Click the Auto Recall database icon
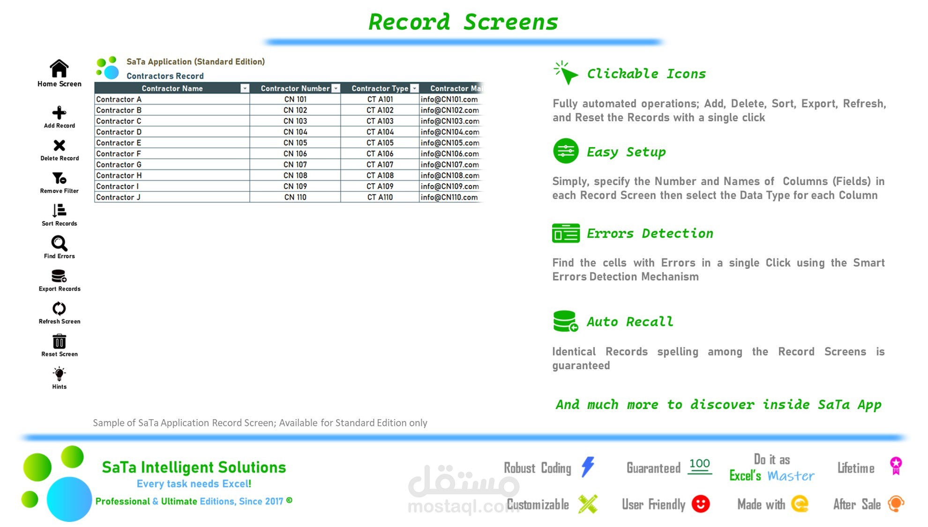Viewport: 928px width, 527px height. pyautogui.click(x=566, y=321)
